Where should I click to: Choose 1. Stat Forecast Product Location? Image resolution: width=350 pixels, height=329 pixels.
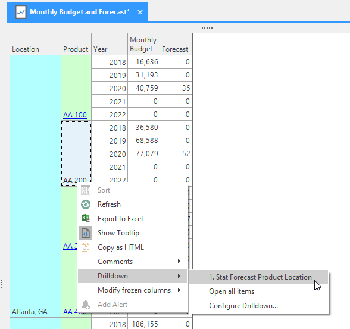[259, 277]
